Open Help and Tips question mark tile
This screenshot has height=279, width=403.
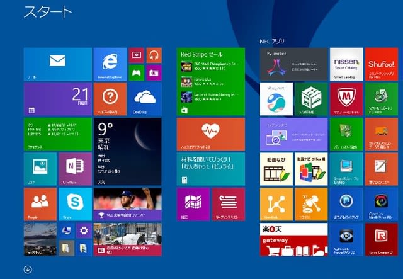pyautogui.click(x=110, y=99)
